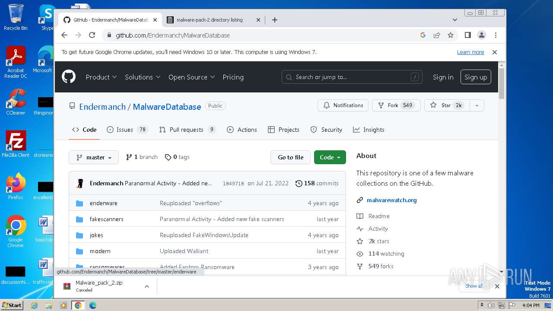Open Recycle Bin on the desktop

pos(16,17)
